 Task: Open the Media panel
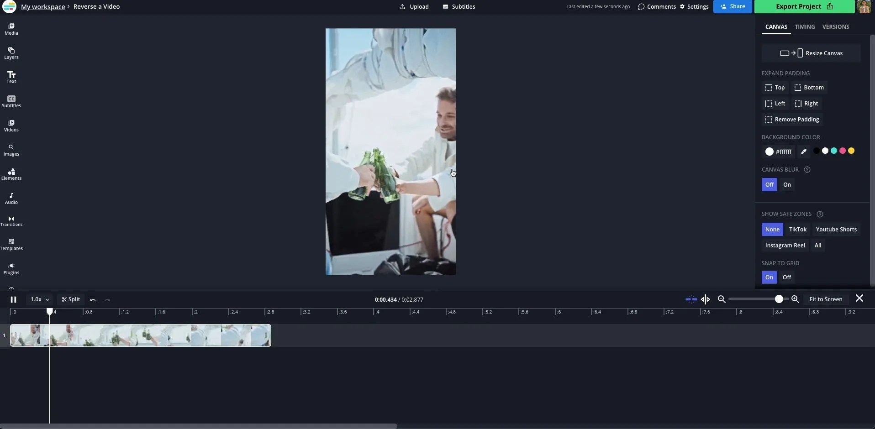click(x=11, y=29)
